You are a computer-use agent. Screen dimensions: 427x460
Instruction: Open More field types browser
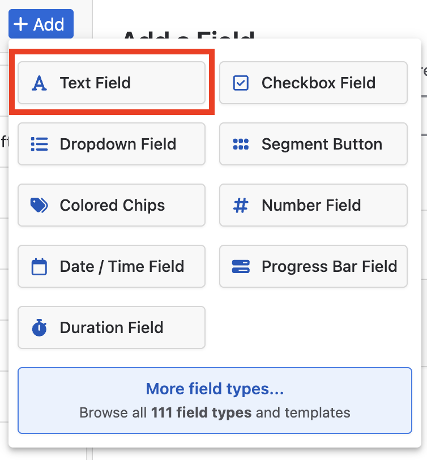[215, 401]
